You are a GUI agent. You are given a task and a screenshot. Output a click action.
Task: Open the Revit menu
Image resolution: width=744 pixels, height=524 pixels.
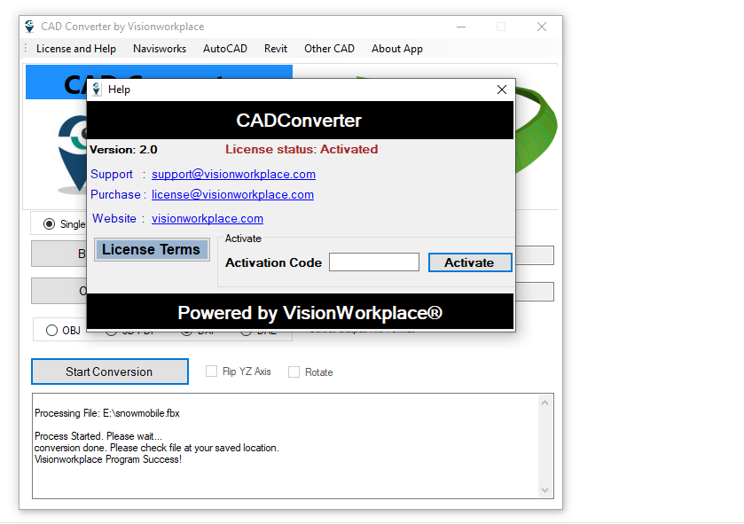coord(276,49)
